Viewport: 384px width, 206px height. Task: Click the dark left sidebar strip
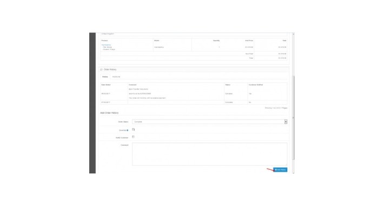click(92, 103)
